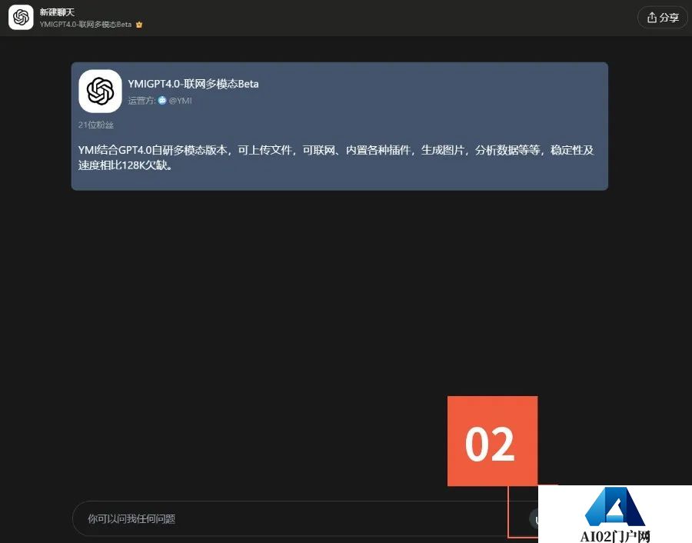
Task: Click the '运营方:' label
Action: pos(141,101)
